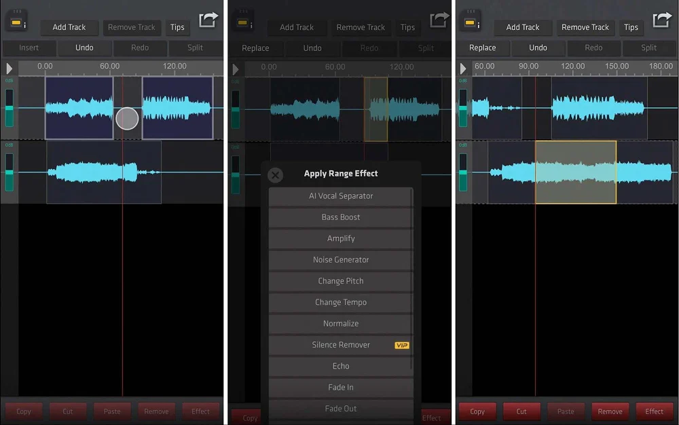This screenshot has height=425, width=679.
Task: Open the project file icon in the left screen
Action: 16,21
